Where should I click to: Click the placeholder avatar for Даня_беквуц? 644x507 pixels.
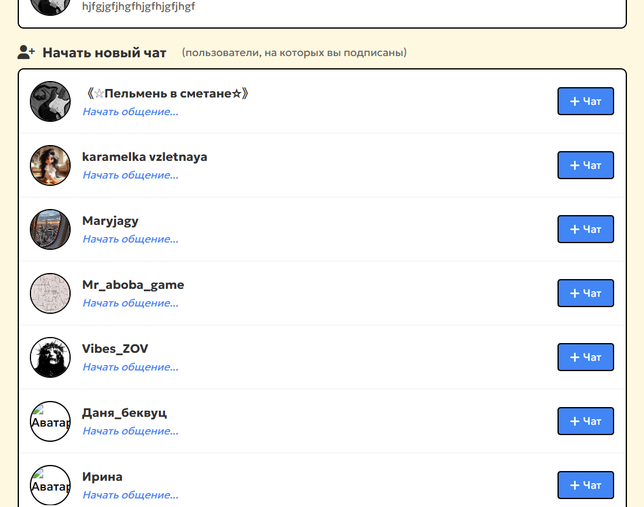tap(50, 421)
